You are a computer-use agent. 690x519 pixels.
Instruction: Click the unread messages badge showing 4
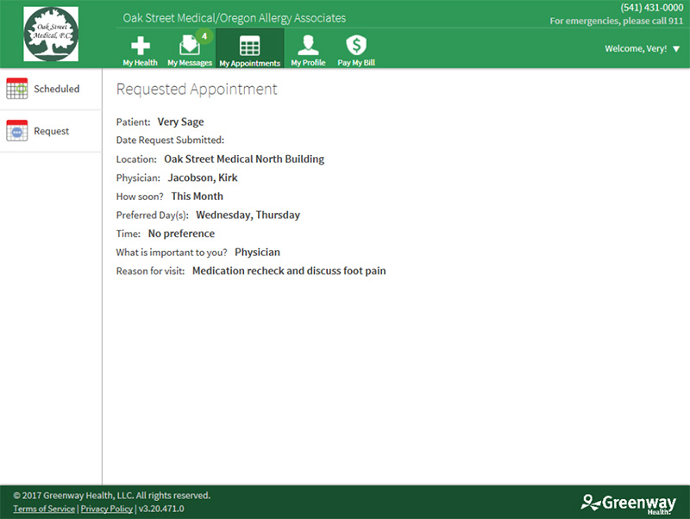coord(204,36)
